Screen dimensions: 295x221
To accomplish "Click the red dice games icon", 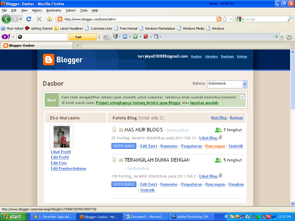I will (x=145, y=37).
